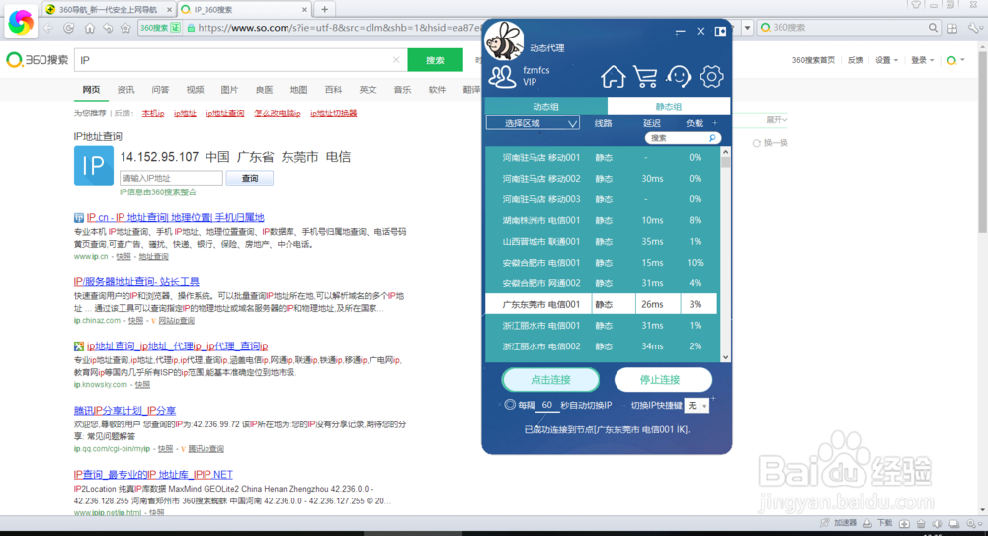Expand the 选择区域 region dropdown
This screenshot has height=536, width=988.
(533, 123)
